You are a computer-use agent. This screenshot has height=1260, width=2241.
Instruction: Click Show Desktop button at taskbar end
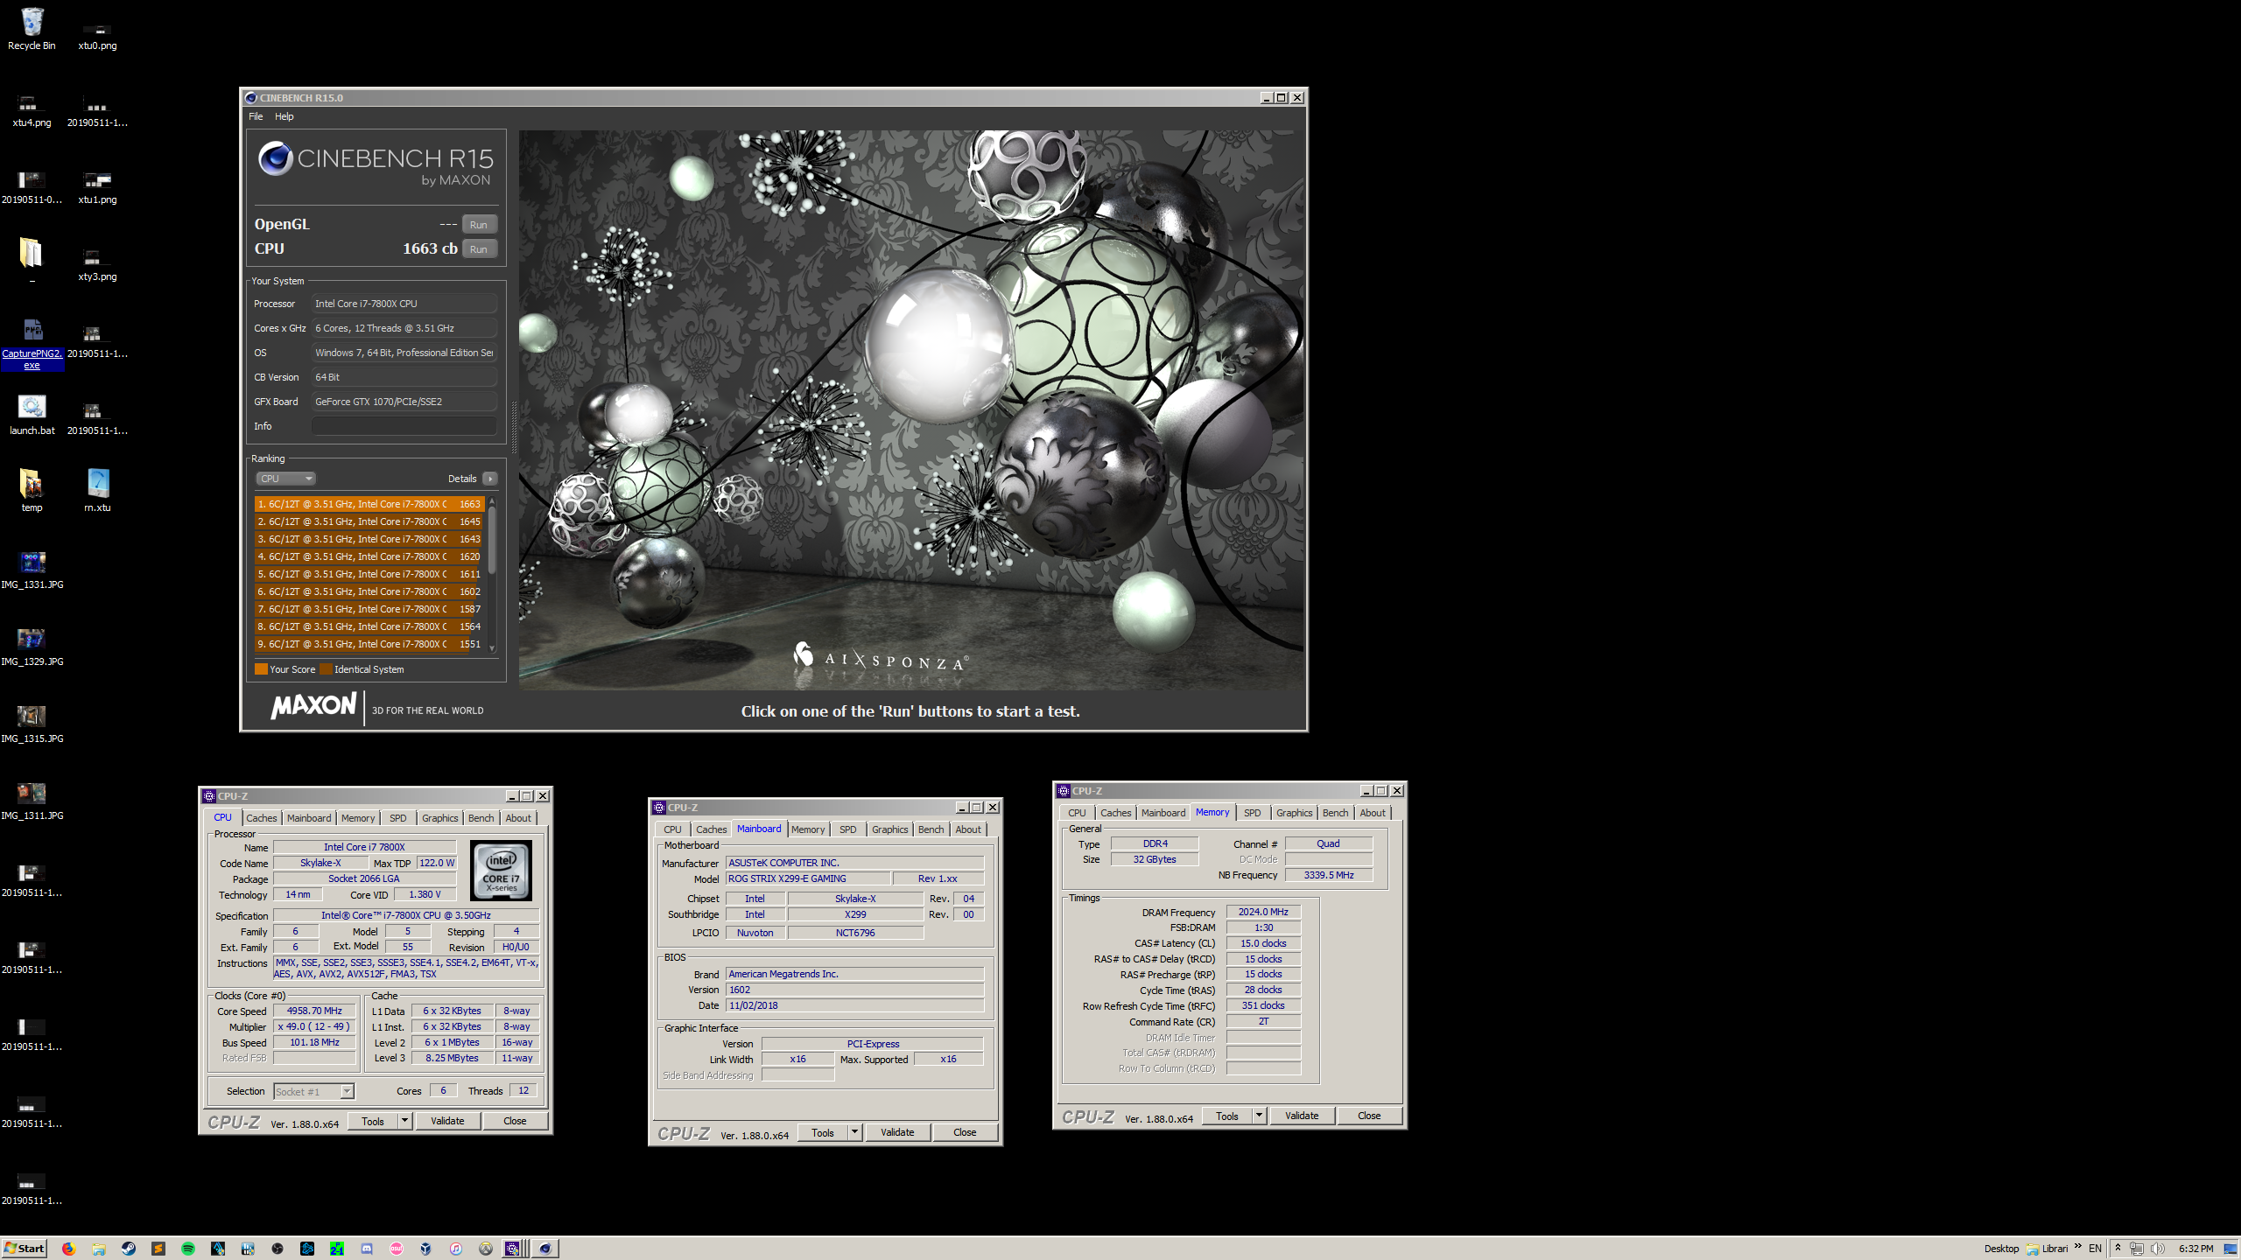[x=2230, y=1249]
